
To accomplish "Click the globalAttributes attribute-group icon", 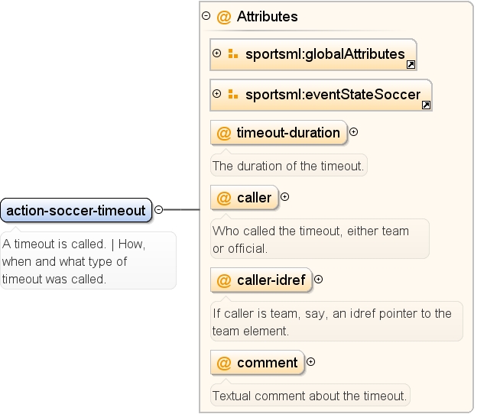I will coord(233,53).
